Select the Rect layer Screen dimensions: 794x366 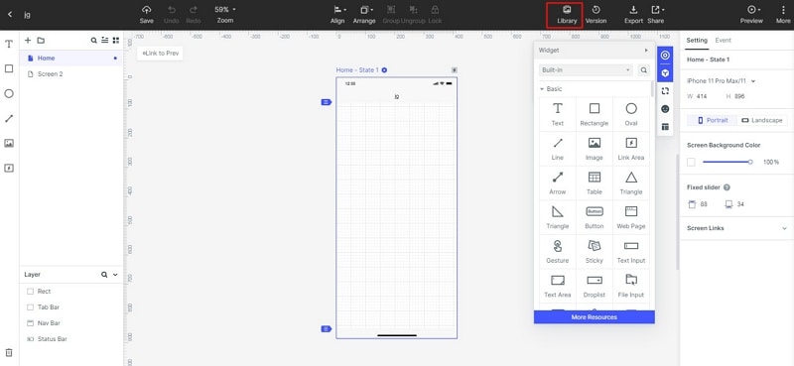point(70,291)
